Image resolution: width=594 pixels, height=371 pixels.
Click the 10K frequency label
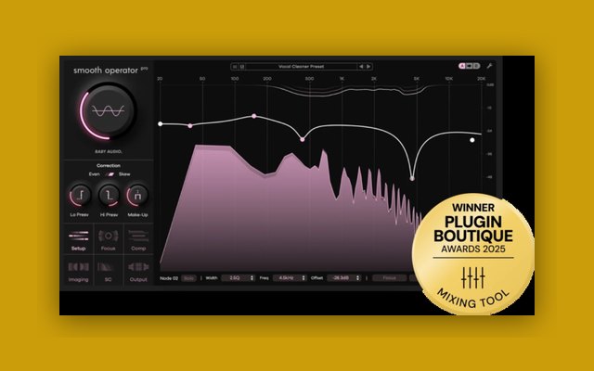[x=448, y=78]
